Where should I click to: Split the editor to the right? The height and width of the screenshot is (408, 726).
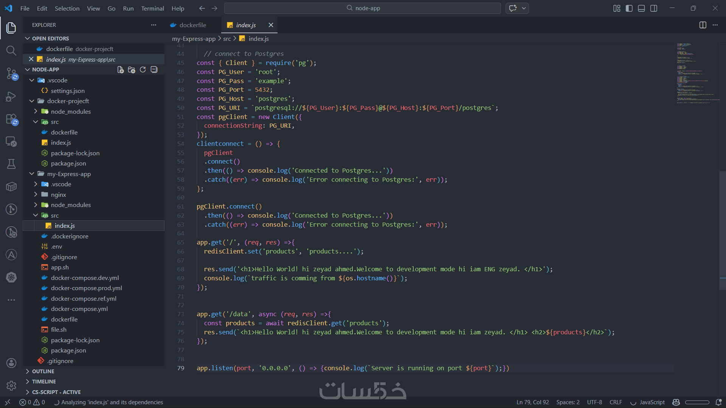(703, 25)
